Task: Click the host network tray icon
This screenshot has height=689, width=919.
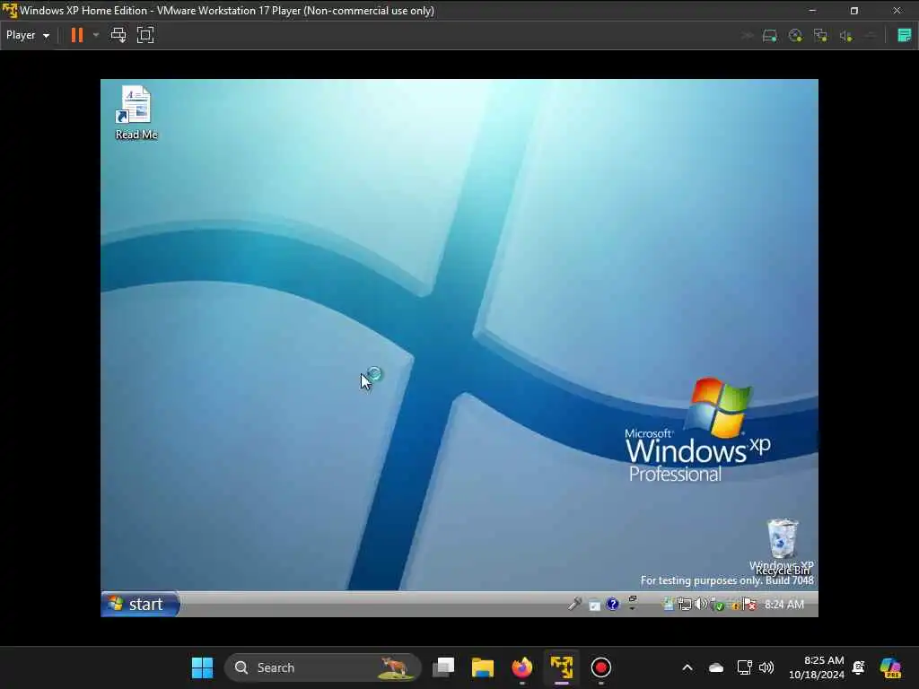Action: (744, 667)
